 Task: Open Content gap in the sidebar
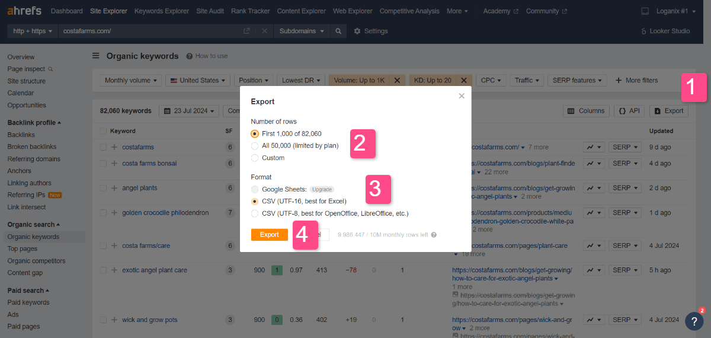(x=25, y=273)
